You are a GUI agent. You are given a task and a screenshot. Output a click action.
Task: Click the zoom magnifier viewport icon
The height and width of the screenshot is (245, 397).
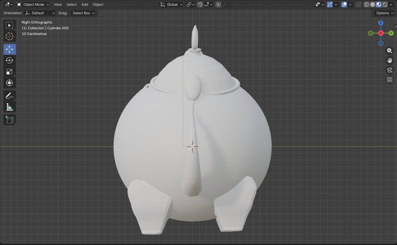click(x=390, y=51)
